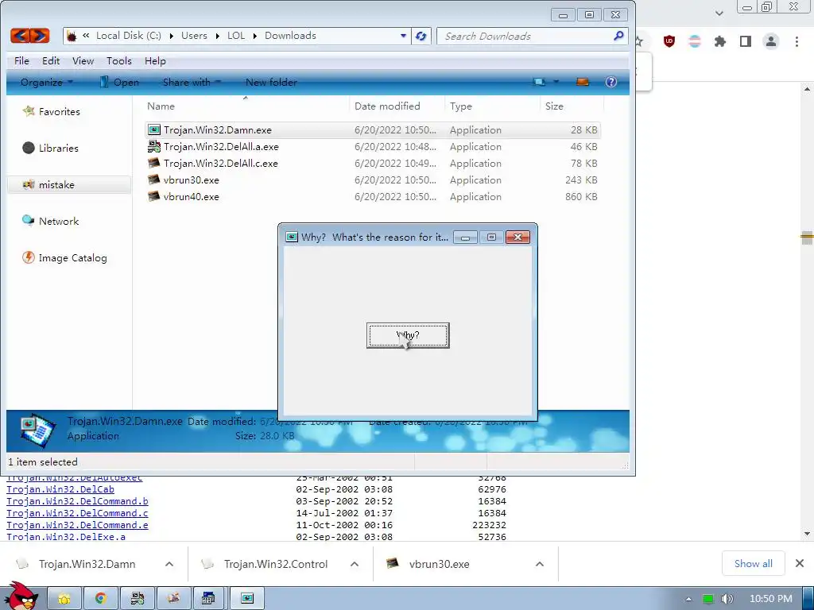The width and height of the screenshot is (814, 610).
Task: Open the Edit menu
Action: tap(51, 60)
